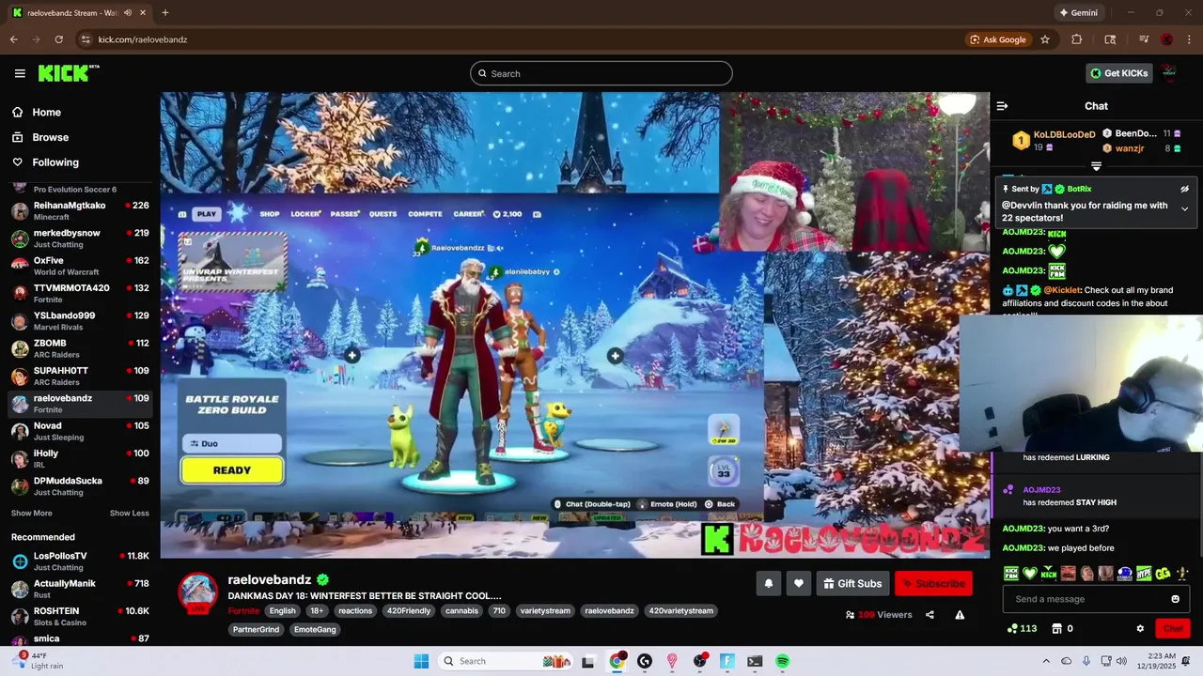
Task: Show more followed channels
Action: pos(31,514)
